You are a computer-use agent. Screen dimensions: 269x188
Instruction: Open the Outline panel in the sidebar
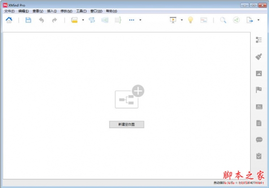pos(259,40)
